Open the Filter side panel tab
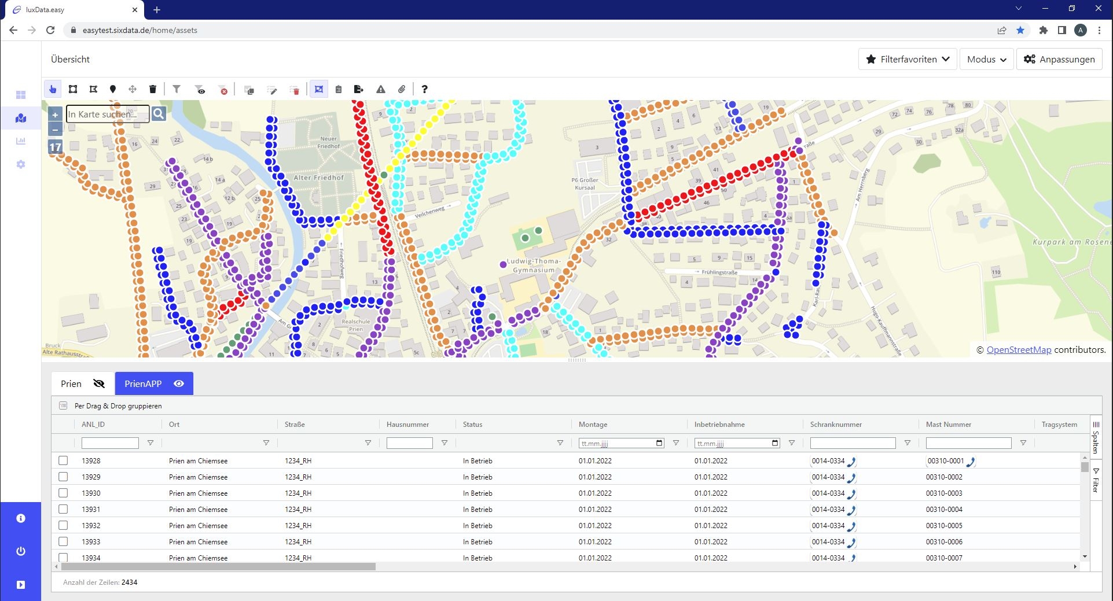Viewport: 1113px width, 601px height. [1096, 481]
